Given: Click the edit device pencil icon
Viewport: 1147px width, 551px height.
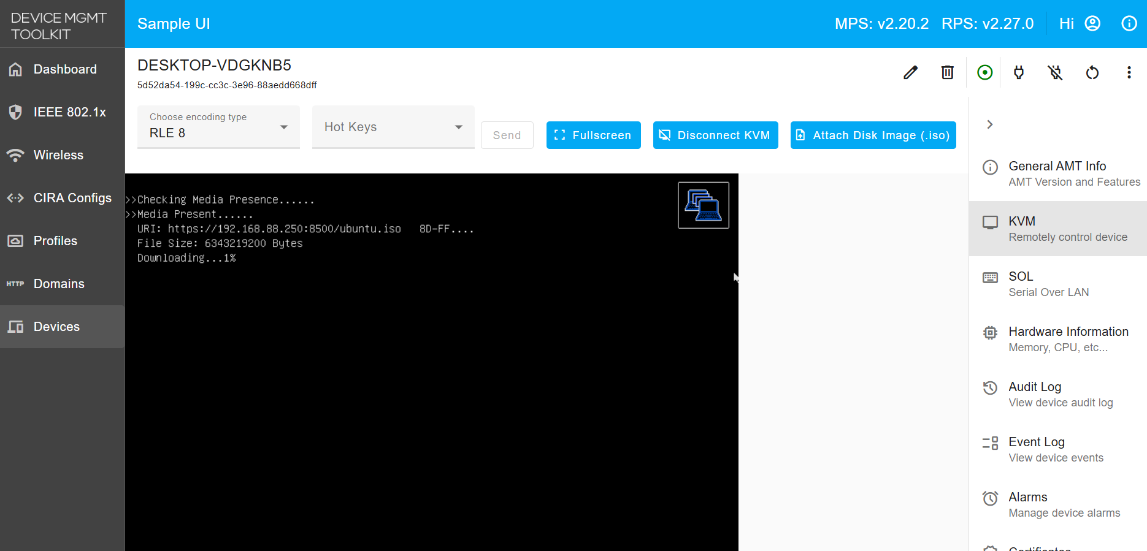Looking at the screenshot, I should pyautogui.click(x=911, y=72).
